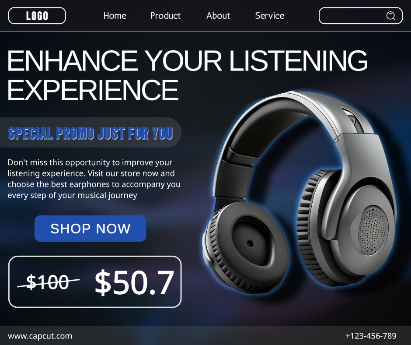Select the Enhance Your Listening Experience headline
Screen dimensions: 411x345
(x=187, y=75)
